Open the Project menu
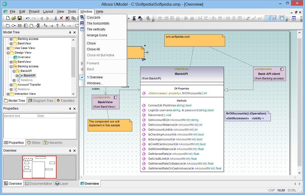Screen dimensions: 305x195 coord(34,12)
